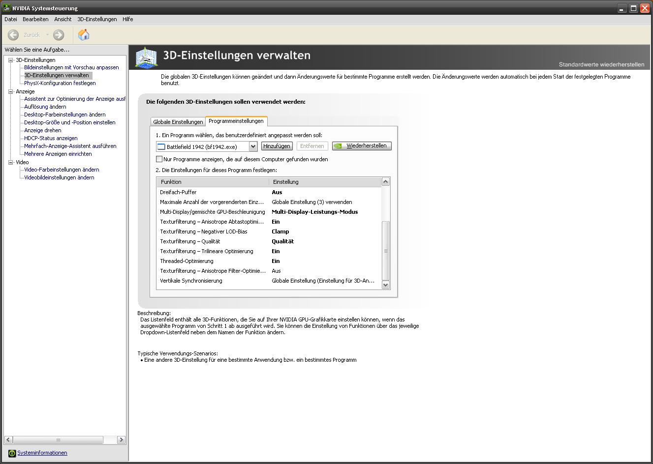Switch to the Globale Einstellungen tab
653x464 pixels.
coord(178,122)
